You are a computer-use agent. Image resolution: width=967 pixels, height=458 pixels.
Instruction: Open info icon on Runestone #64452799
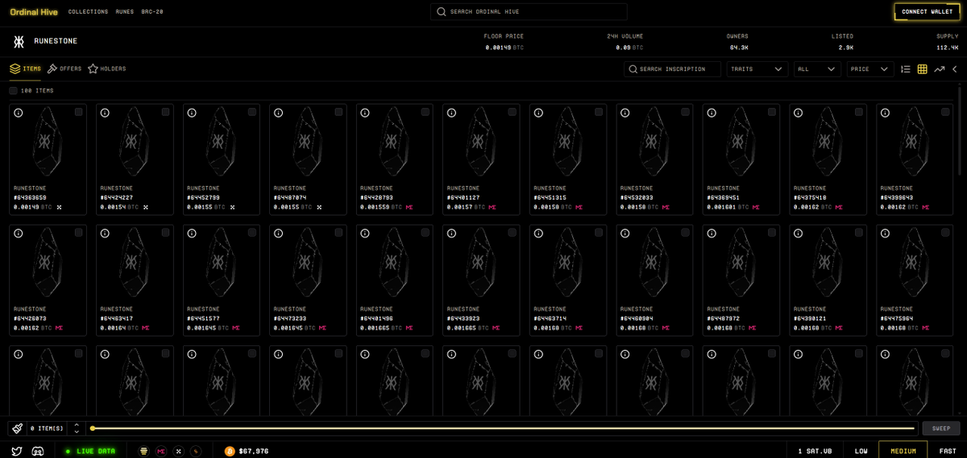click(x=192, y=113)
